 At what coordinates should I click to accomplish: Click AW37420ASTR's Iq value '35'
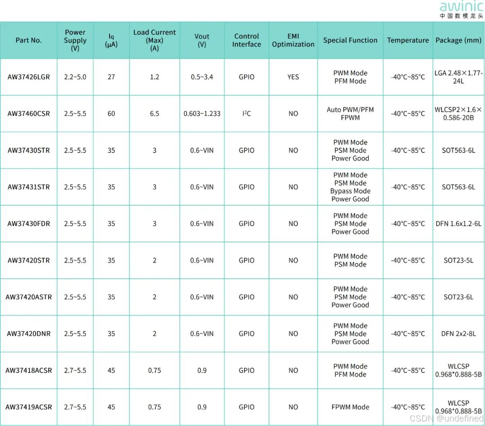click(x=111, y=297)
